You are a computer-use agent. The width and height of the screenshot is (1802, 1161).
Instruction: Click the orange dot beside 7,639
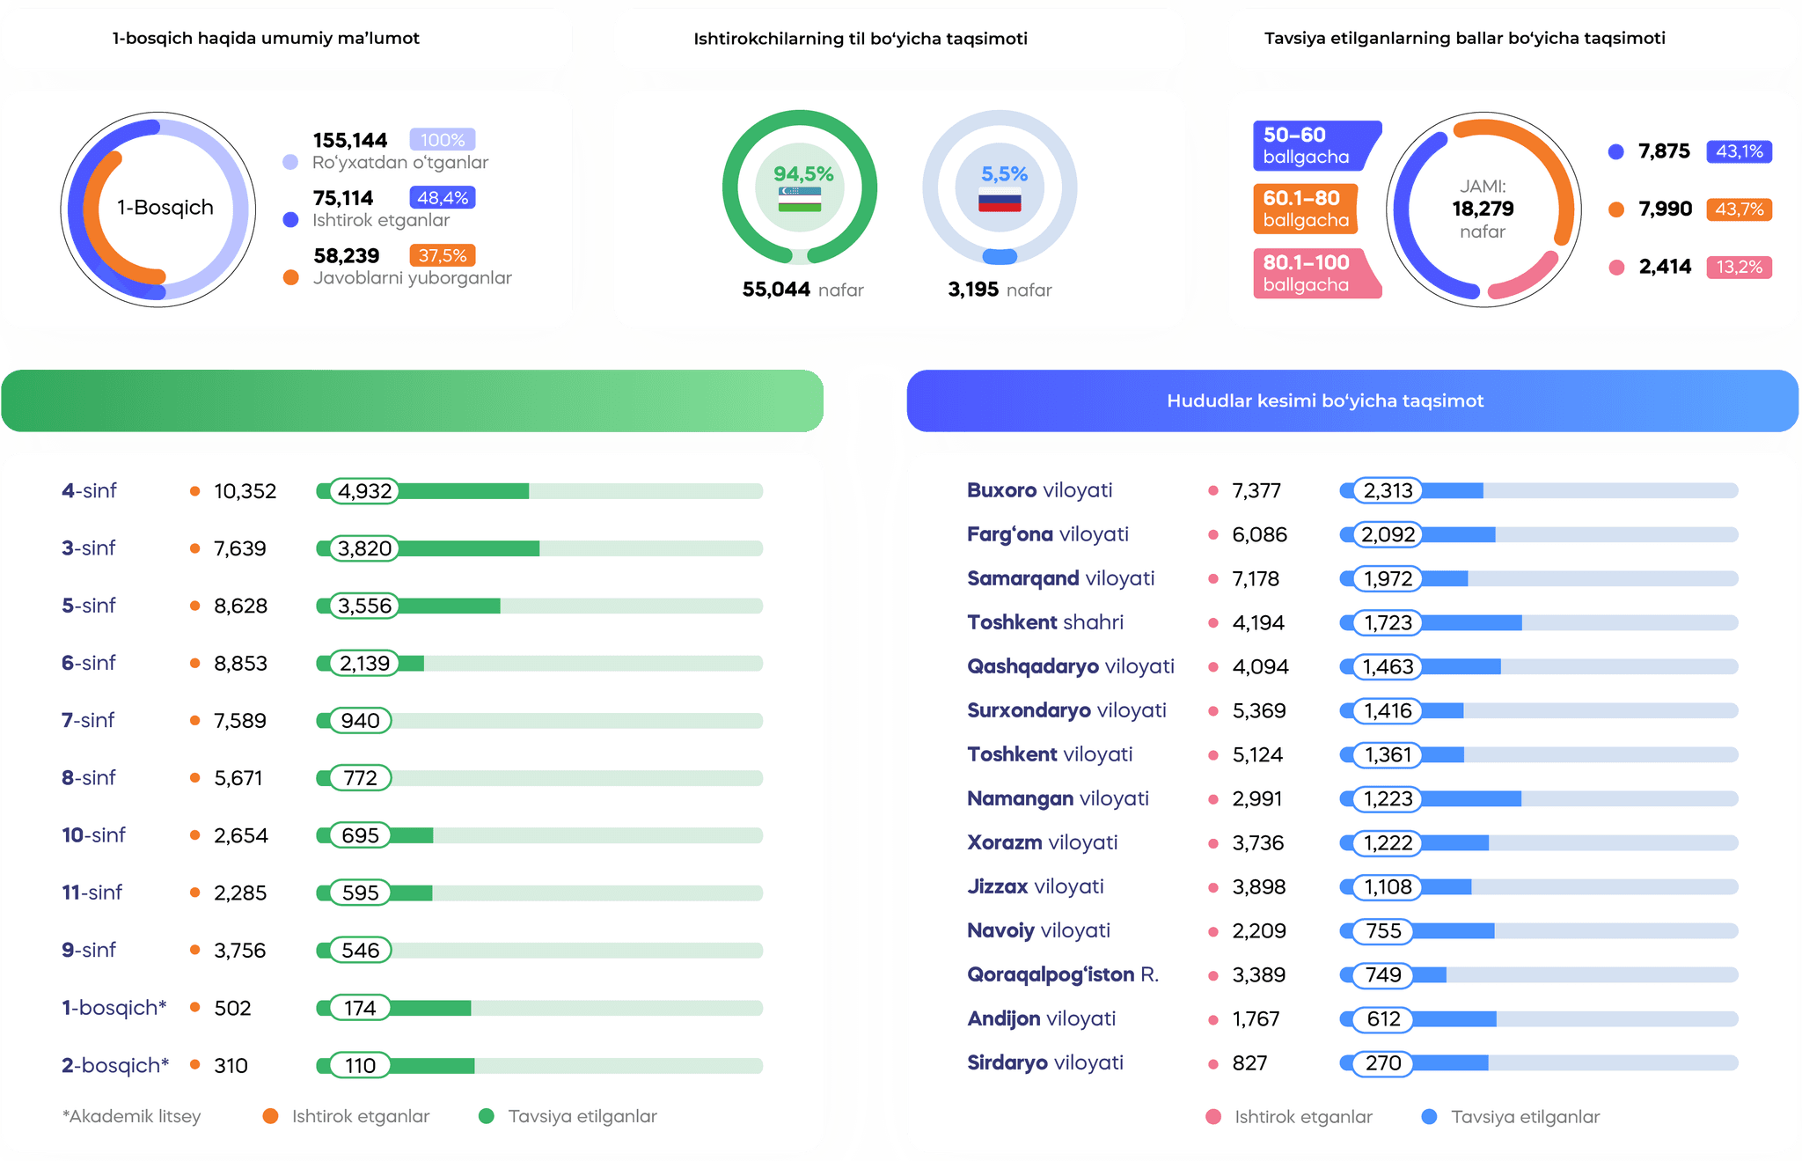pos(194,548)
